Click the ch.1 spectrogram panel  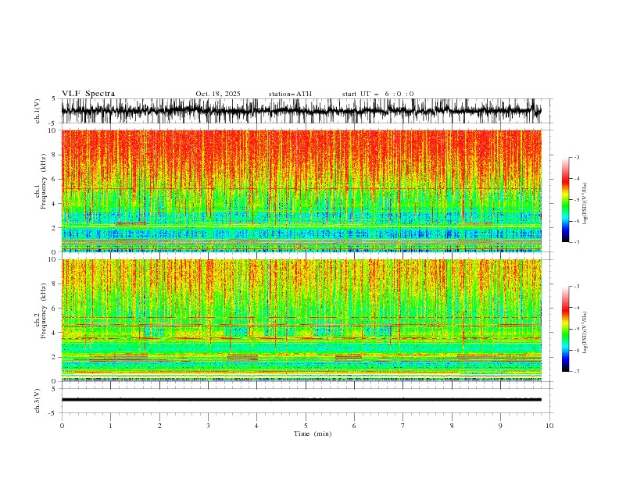pos(301,191)
